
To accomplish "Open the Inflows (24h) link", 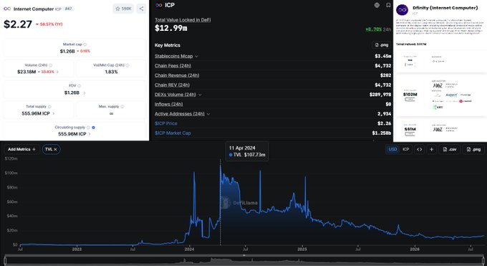I will (168, 104).
